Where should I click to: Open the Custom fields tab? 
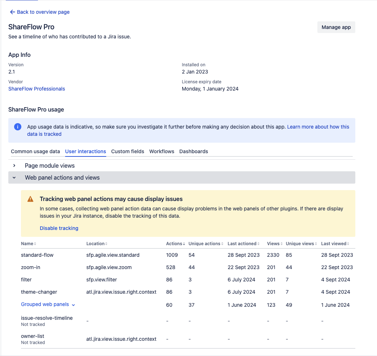click(128, 151)
